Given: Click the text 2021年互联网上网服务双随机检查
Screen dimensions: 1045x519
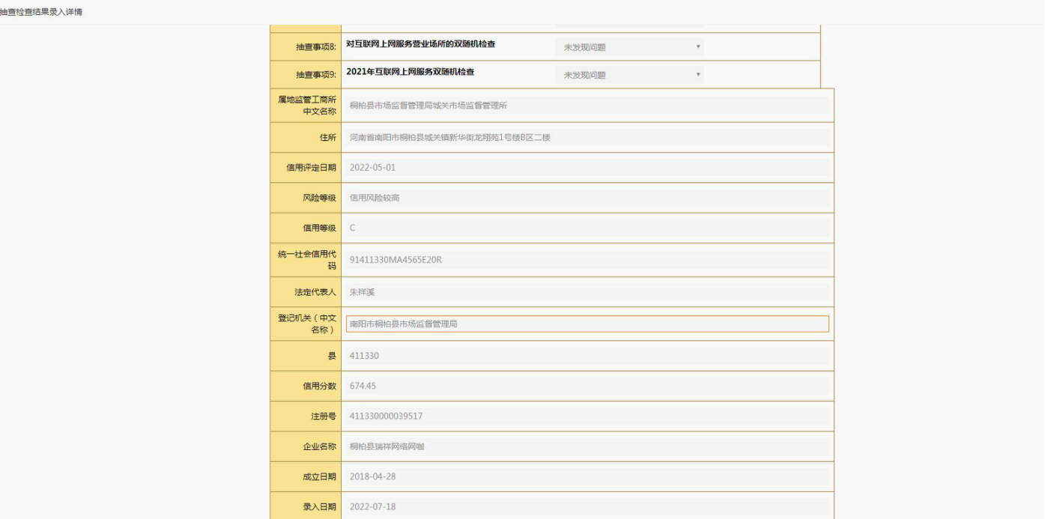Looking at the screenshot, I should pyautogui.click(x=410, y=72).
